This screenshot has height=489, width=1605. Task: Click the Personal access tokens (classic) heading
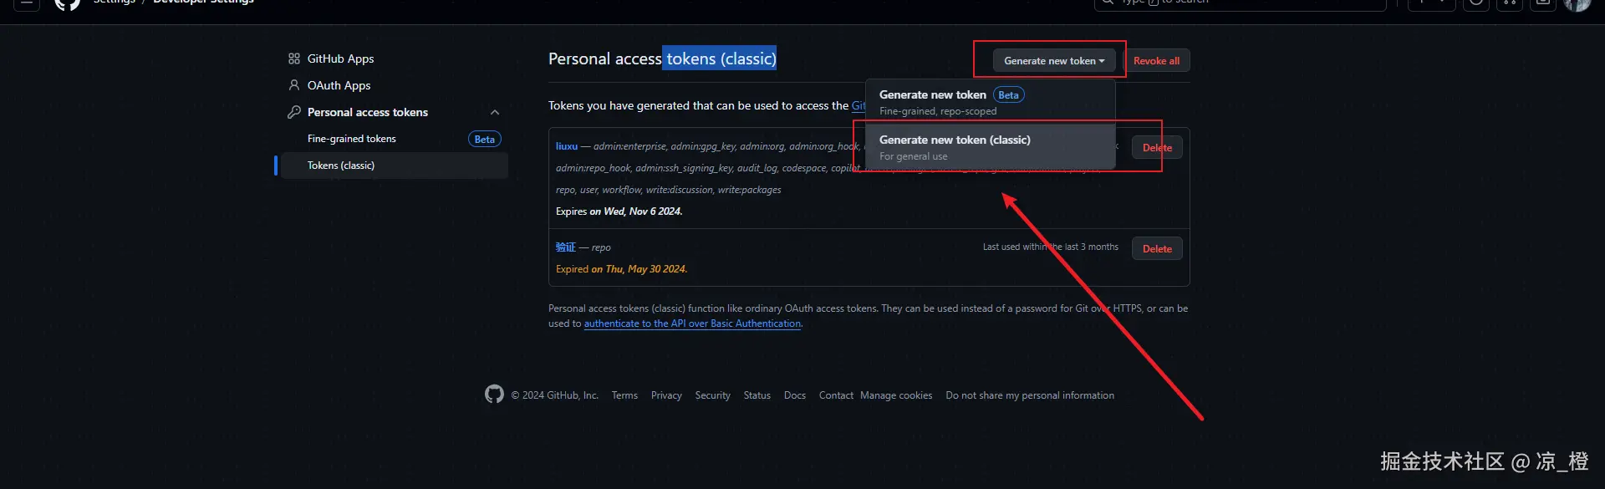(662, 59)
